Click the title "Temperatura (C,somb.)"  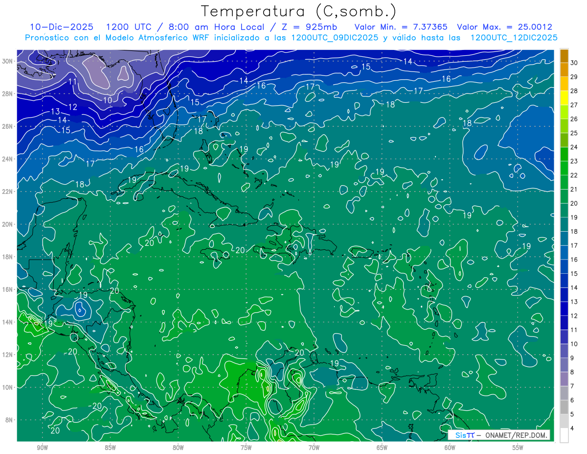(299, 12)
